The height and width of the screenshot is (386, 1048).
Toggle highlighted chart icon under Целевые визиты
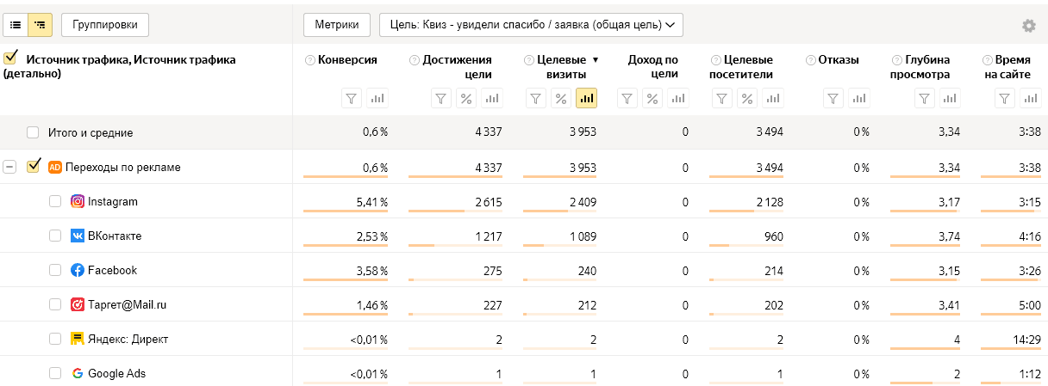click(586, 99)
